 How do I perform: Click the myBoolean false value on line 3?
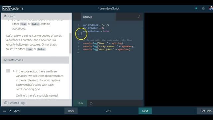pos(106,31)
